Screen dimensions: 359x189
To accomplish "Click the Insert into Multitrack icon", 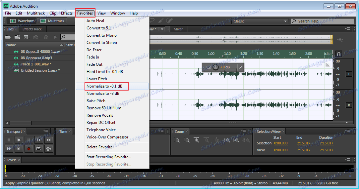I will [36, 37].
